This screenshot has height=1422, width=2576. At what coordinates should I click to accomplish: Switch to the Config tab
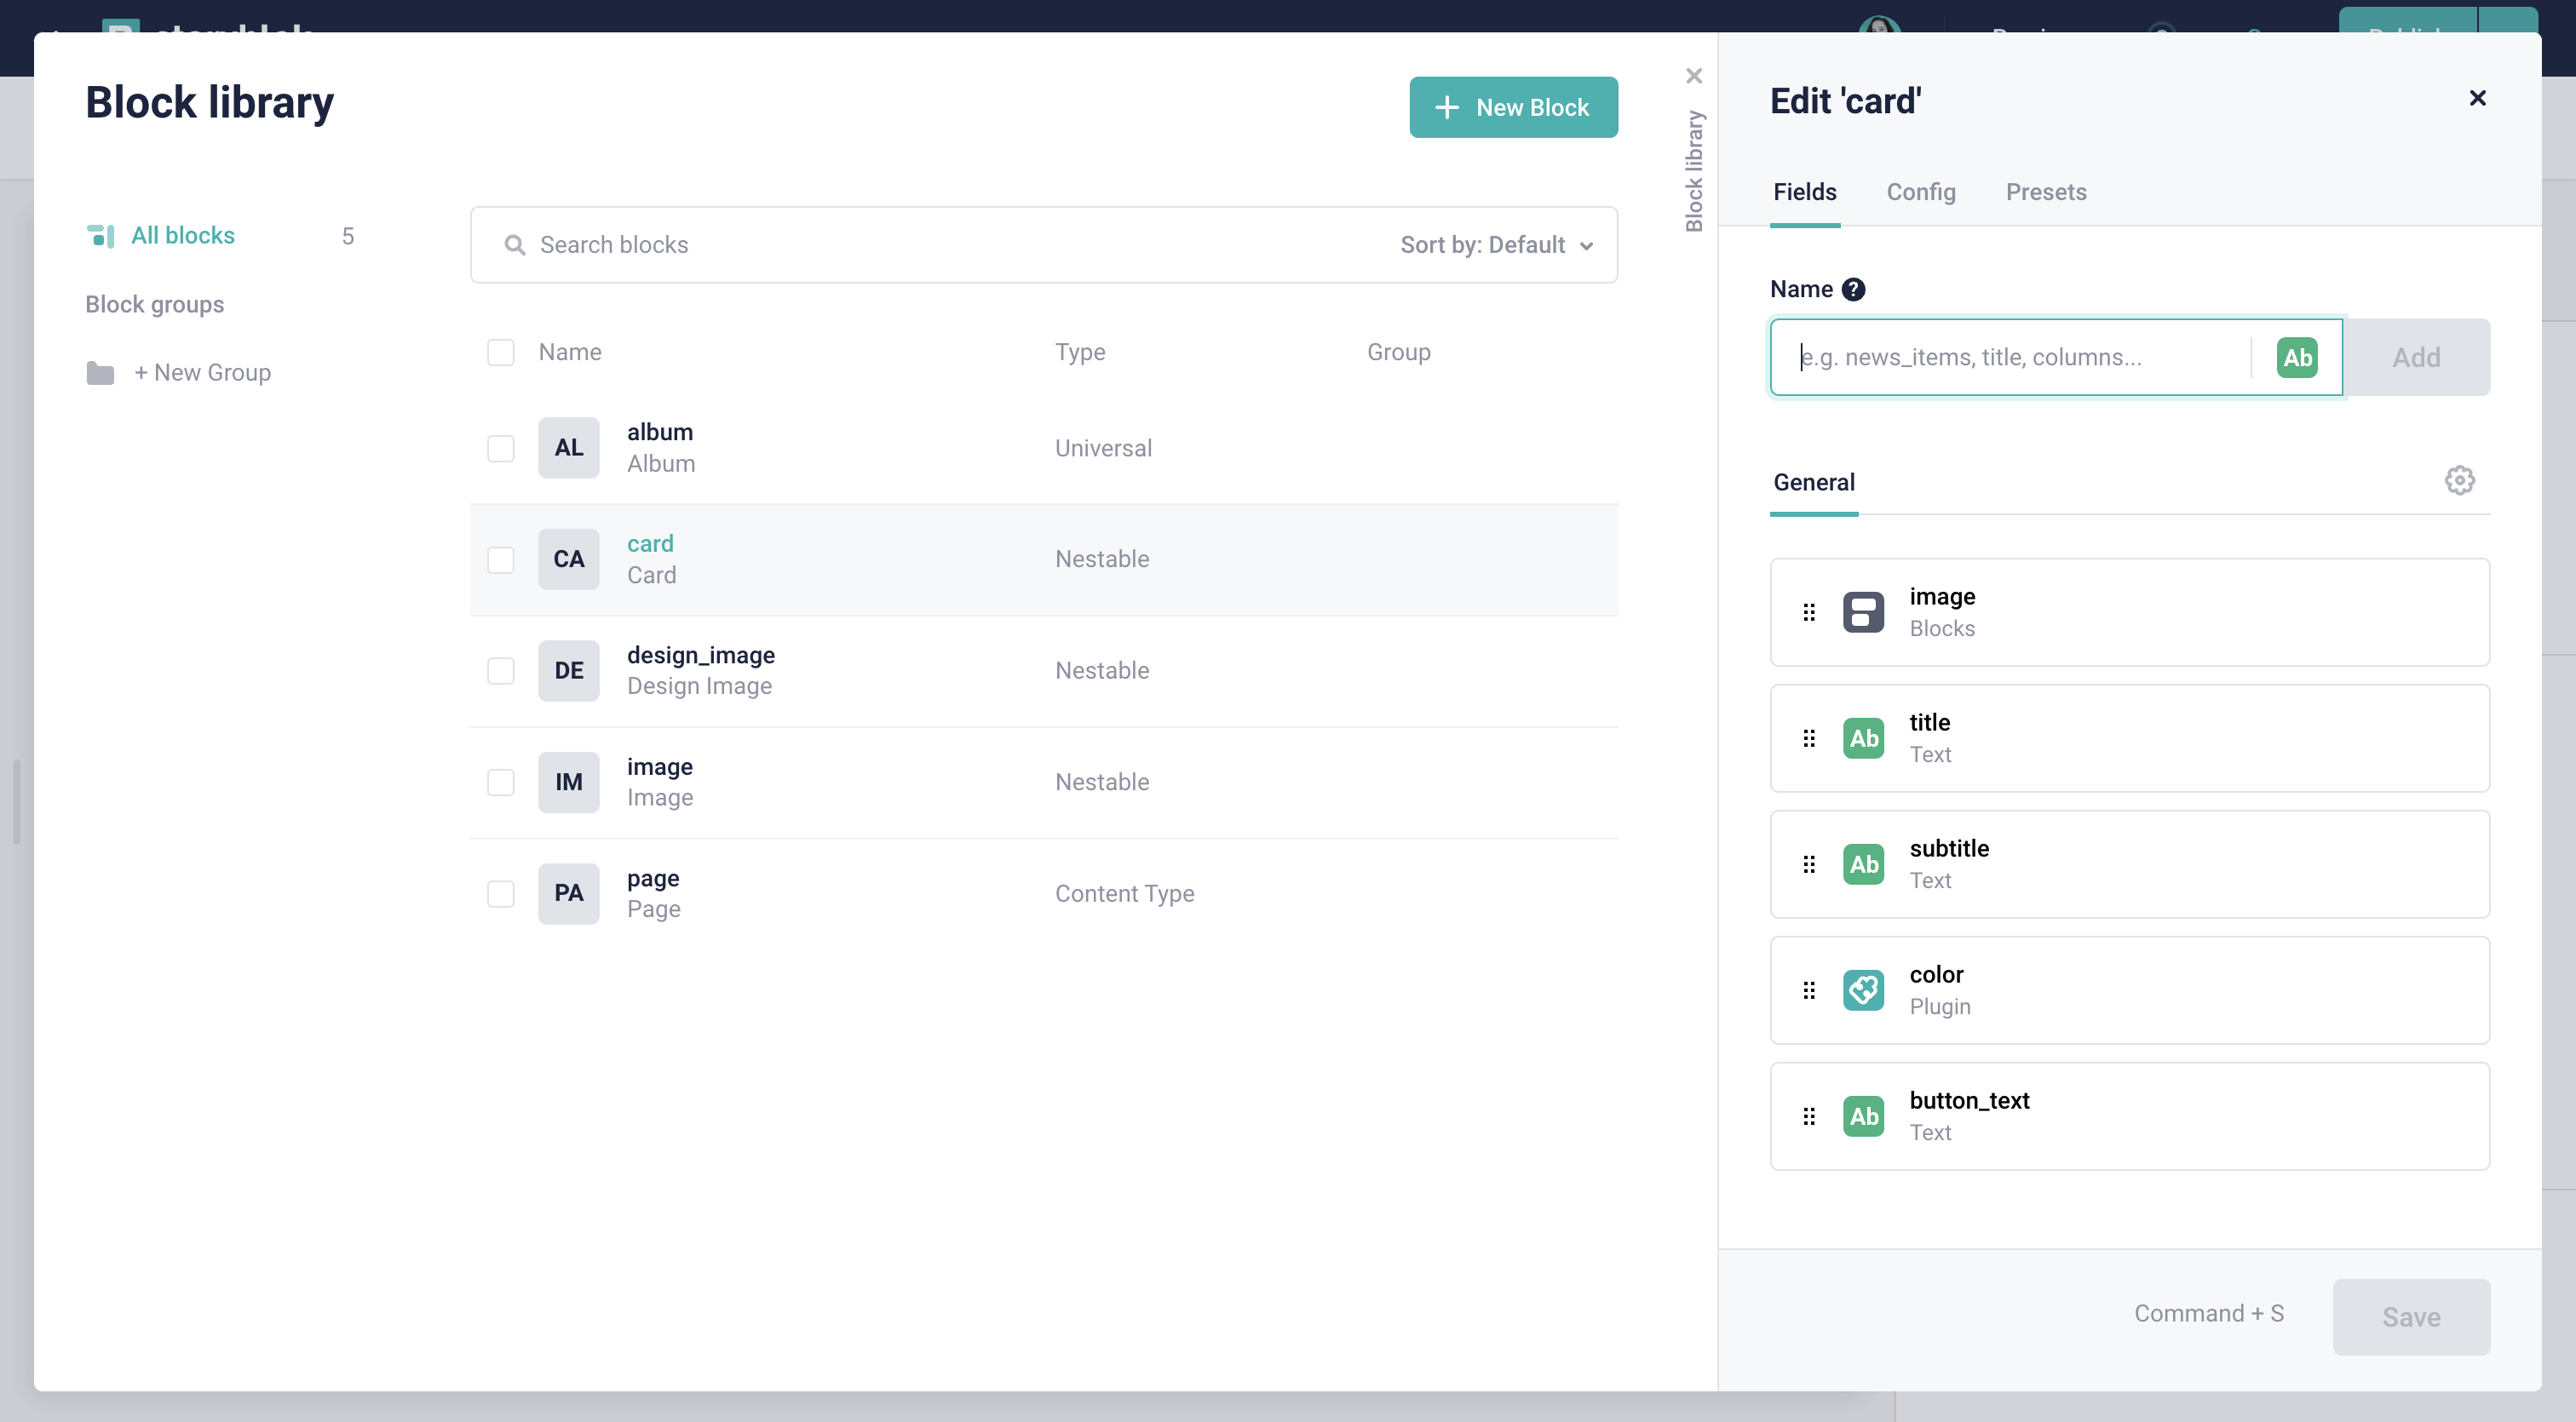pos(1920,192)
